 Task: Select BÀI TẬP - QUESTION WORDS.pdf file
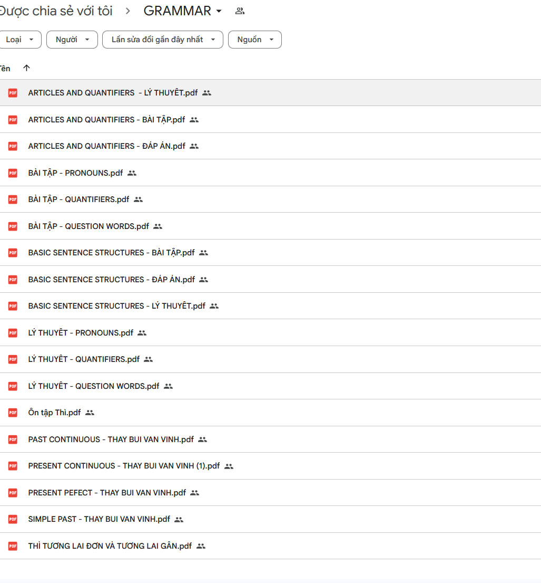88,226
